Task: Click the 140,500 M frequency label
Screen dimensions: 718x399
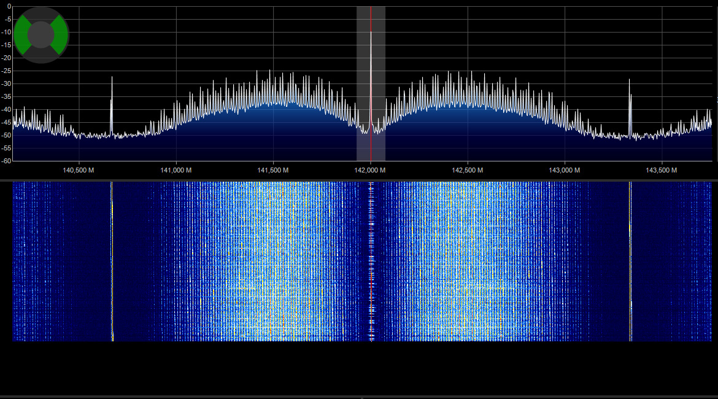Action: [x=79, y=171]
